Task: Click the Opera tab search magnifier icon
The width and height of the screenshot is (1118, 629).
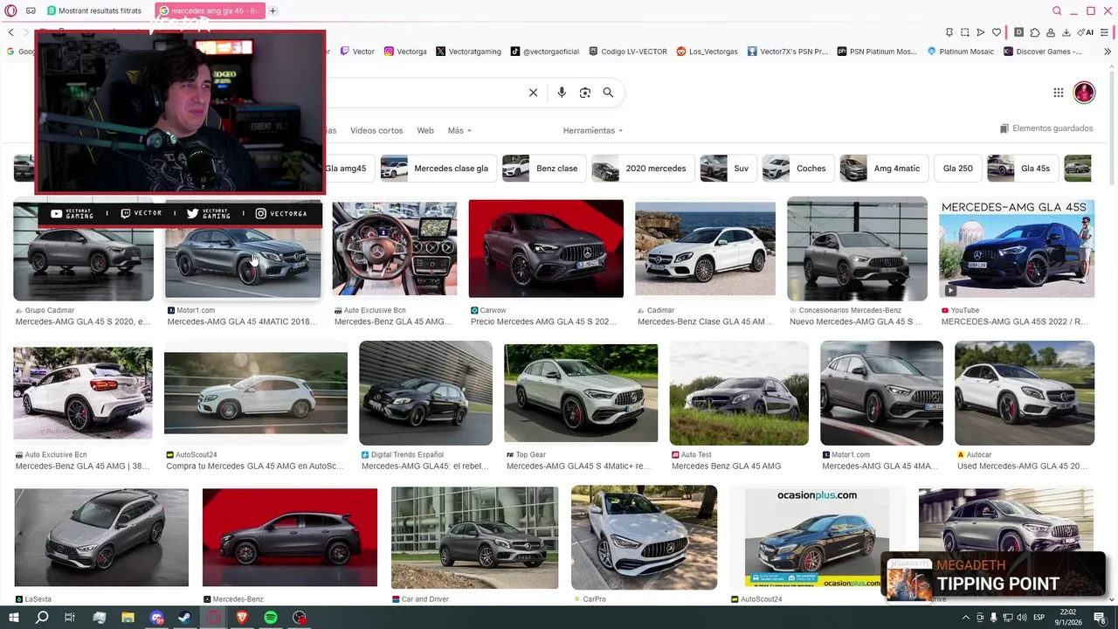Action: 1057,10
